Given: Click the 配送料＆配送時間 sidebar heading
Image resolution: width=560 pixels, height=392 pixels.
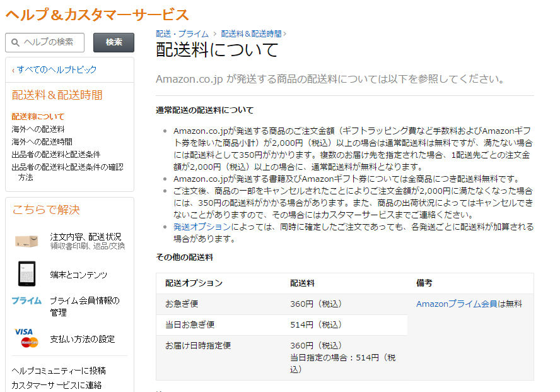Looking at the screenshot, I should click(57, 95).
